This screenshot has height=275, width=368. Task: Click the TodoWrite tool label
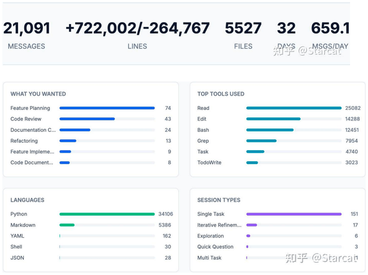(x=209, y=163)
